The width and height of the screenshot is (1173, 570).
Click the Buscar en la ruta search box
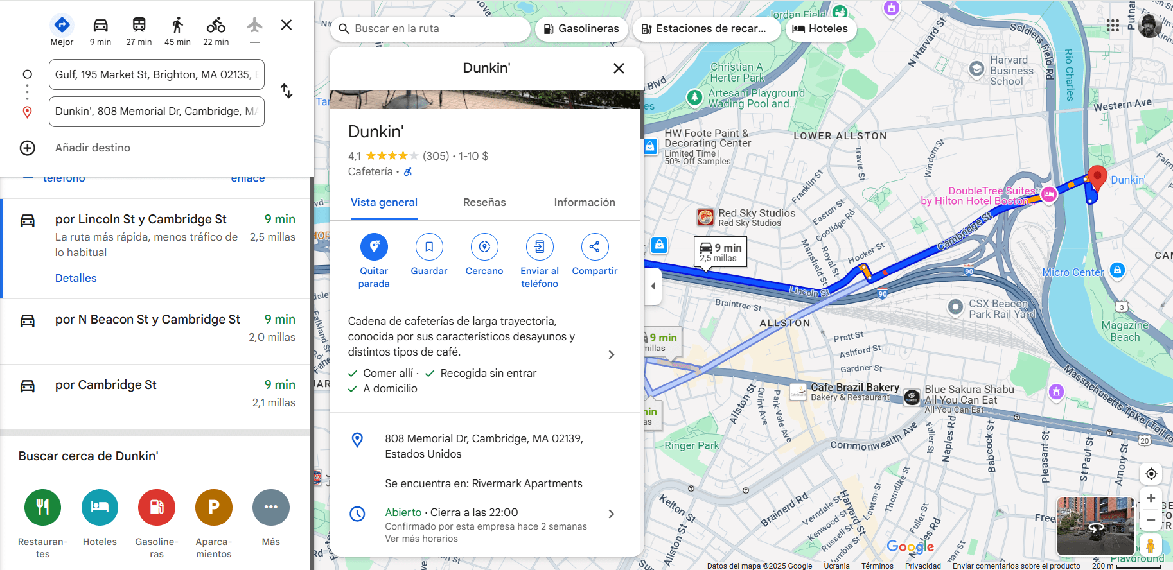click(x=430, y=29)
